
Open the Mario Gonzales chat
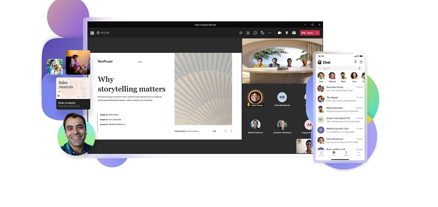340,109
